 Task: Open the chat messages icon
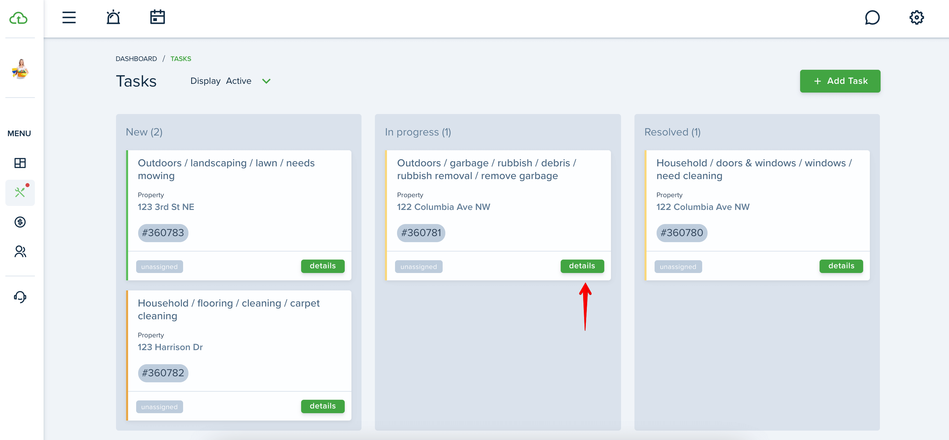pyautogui.click(x=872, y=17)
